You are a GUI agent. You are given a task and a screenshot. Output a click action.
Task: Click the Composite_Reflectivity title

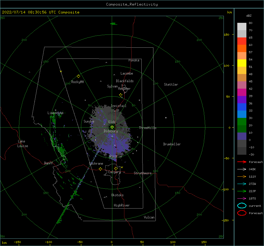tap(132, 4)
